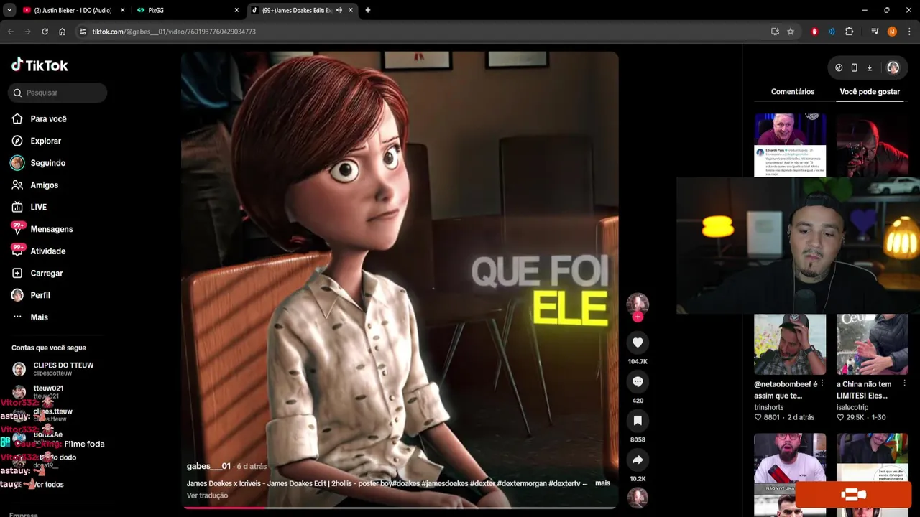The height and width of the screenshot is (517, 920).
Task: Share the video using the arrow icon
Action: pos(638,460)
